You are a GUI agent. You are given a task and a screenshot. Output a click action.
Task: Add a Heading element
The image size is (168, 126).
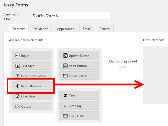79,105
